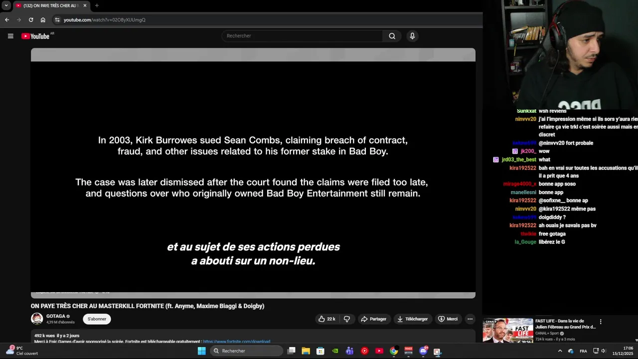The height and width of the screenshot is (359, 638).
Task: Click chat message 'free gotaga'
Action: pos(552,234)
